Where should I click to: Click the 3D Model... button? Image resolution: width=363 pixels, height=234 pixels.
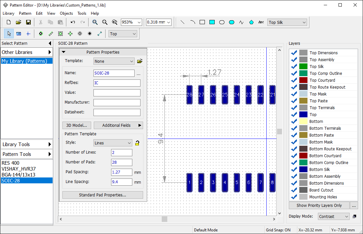[x=77, y=125]
